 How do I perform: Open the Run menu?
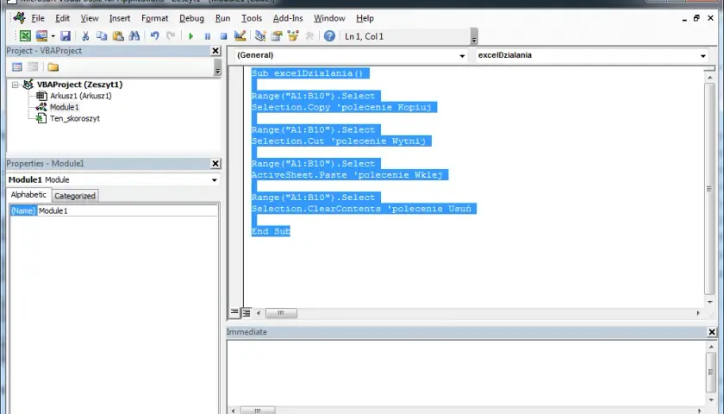(222, 18)
